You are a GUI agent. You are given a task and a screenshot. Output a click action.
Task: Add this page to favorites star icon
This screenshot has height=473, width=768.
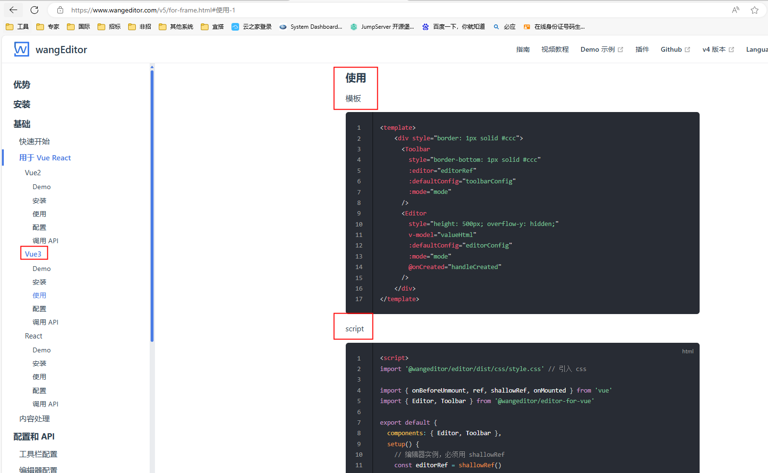(x=755, y=10)
